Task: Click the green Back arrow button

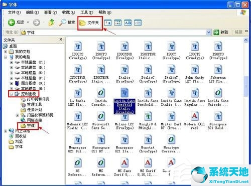Action: 12,22
